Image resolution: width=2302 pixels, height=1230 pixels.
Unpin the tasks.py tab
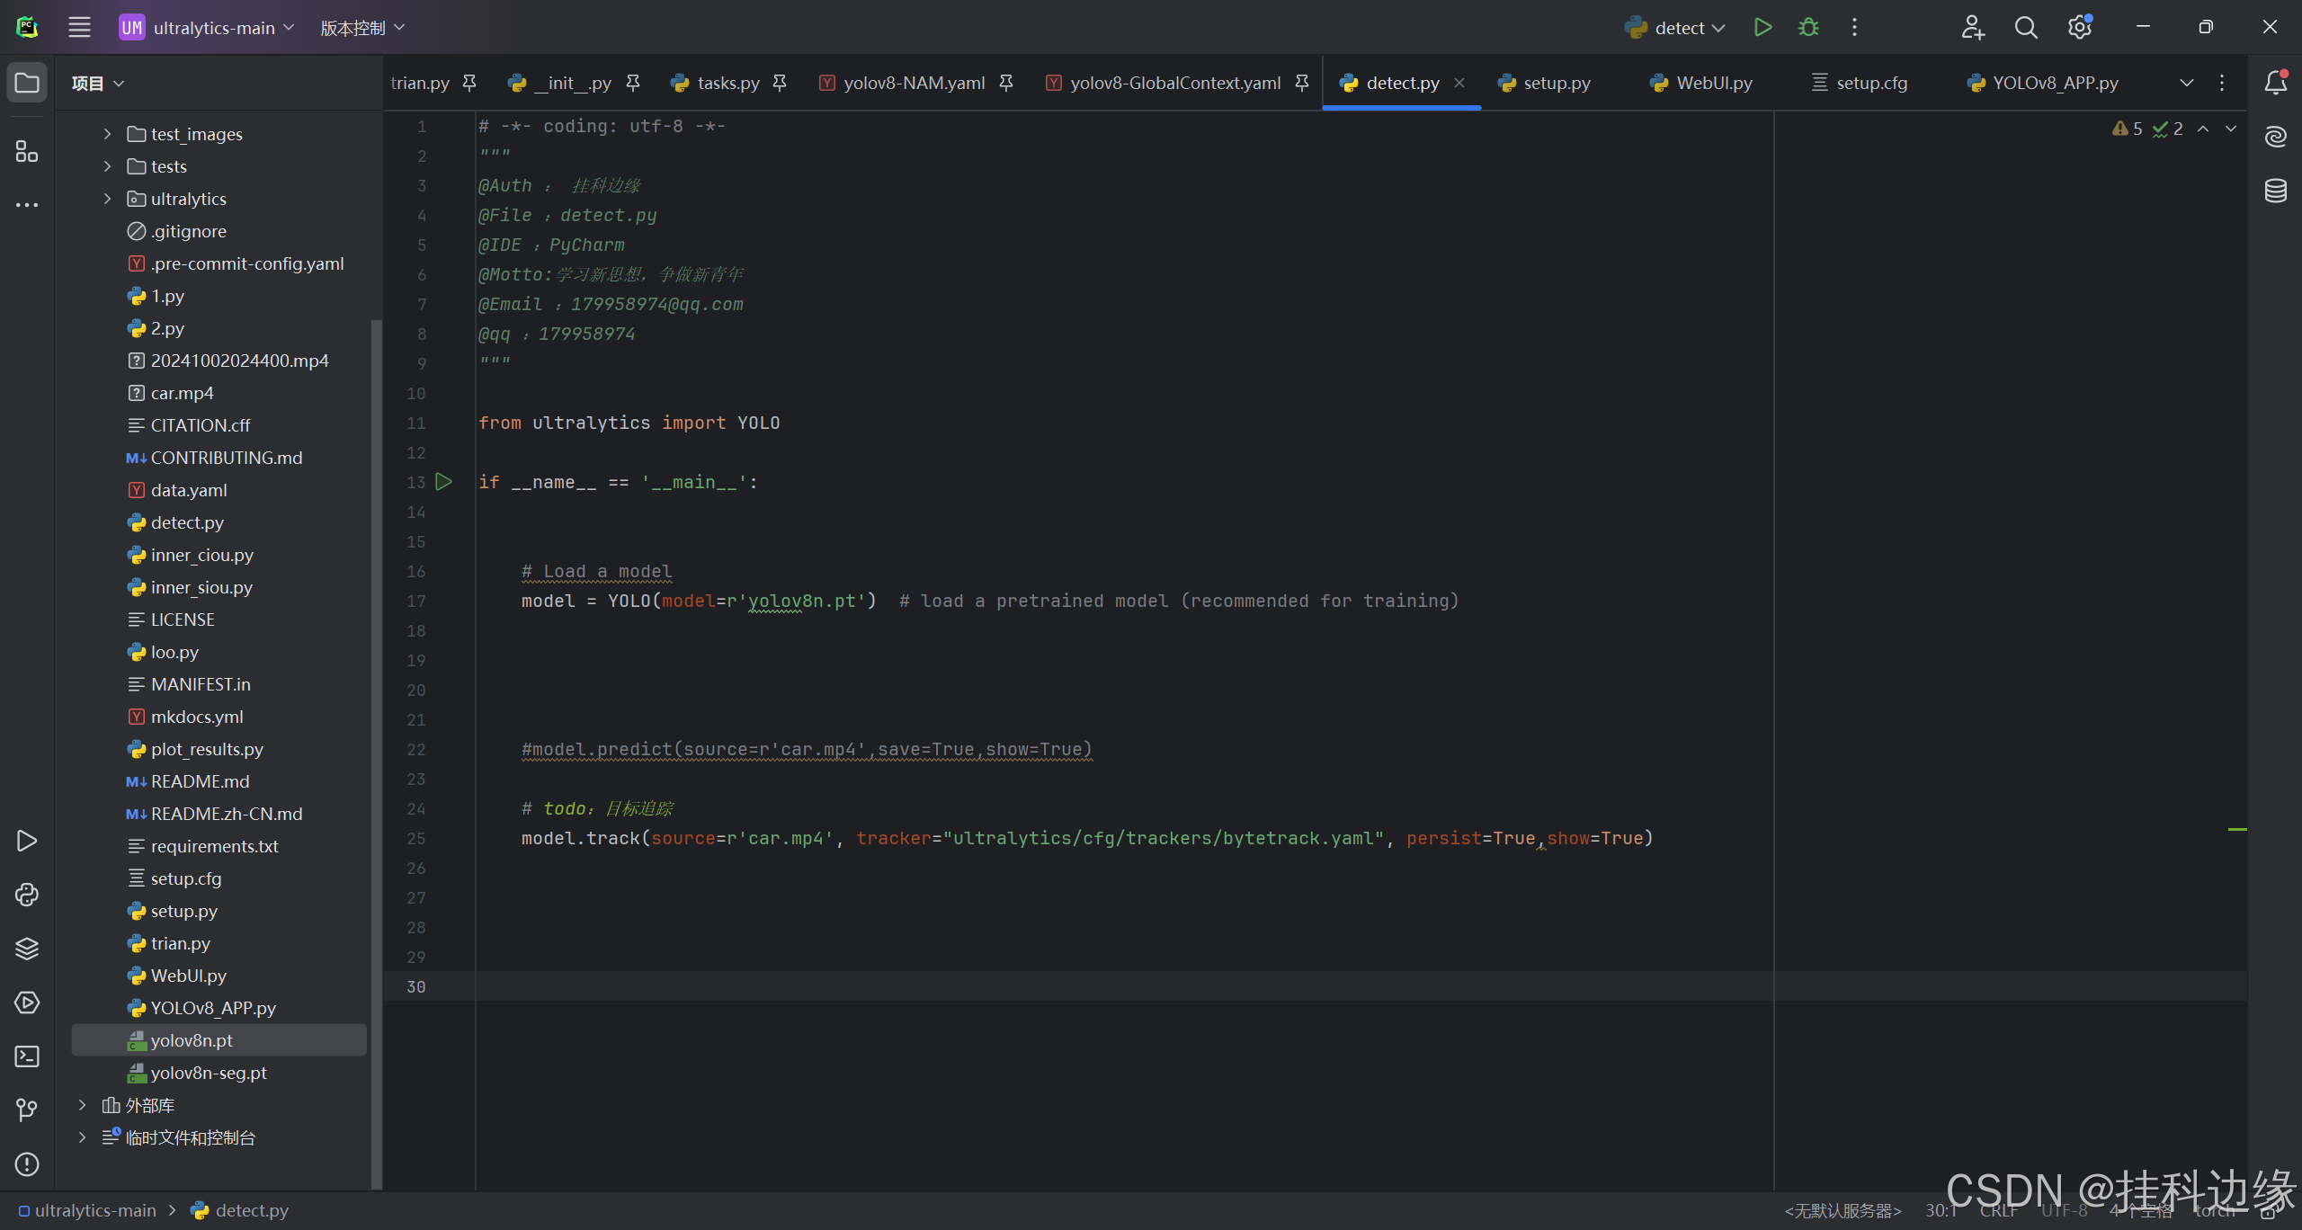click(x=780, y=83)
